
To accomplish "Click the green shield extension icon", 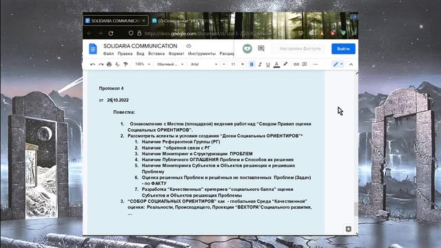I will (343, 33).
